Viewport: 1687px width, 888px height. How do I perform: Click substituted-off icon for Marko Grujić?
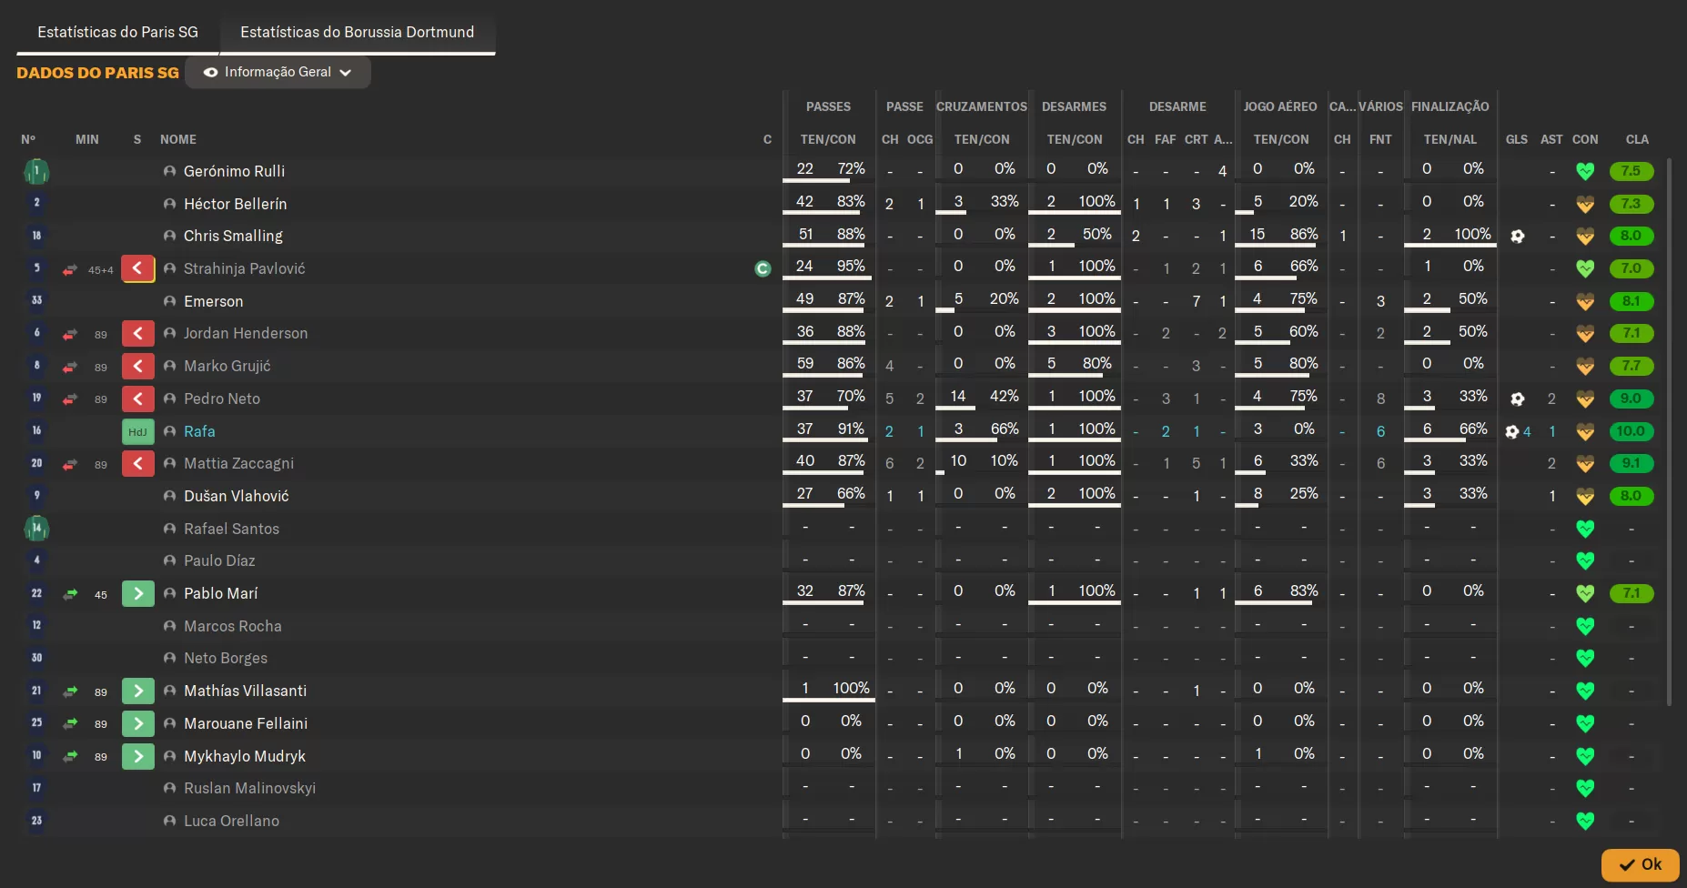[x=137, y=366]
